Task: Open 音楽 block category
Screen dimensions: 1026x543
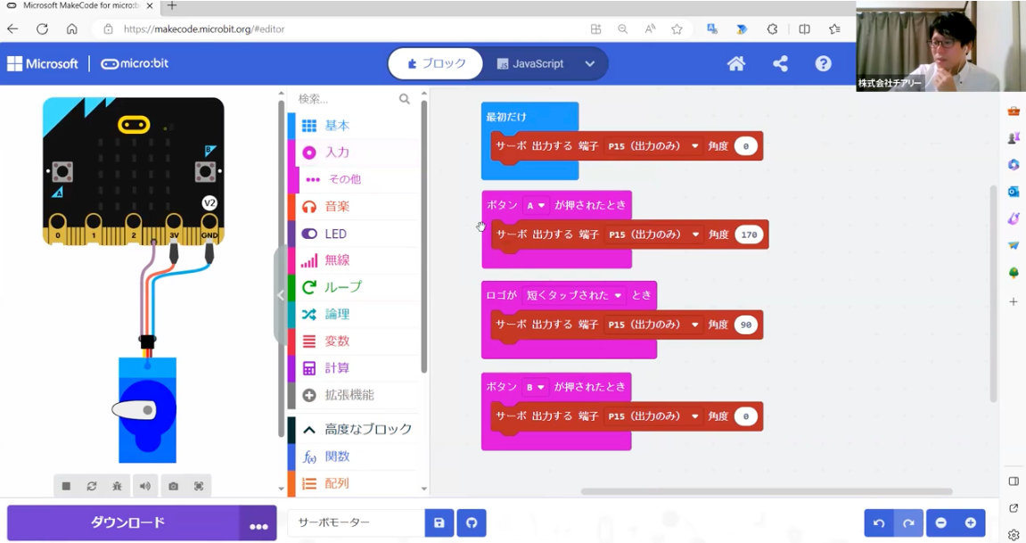Action: pos(353,207)
